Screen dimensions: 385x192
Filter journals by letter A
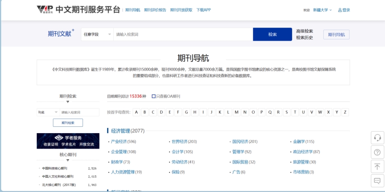136,112
